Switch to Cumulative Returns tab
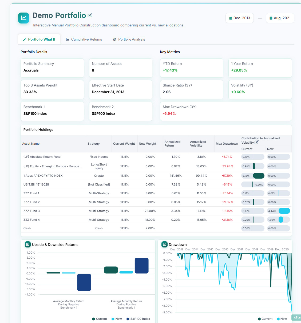Viewport: 301px width, 323px height. point(84,40)
